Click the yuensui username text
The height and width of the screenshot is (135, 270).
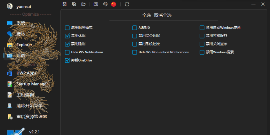point(24,7)
